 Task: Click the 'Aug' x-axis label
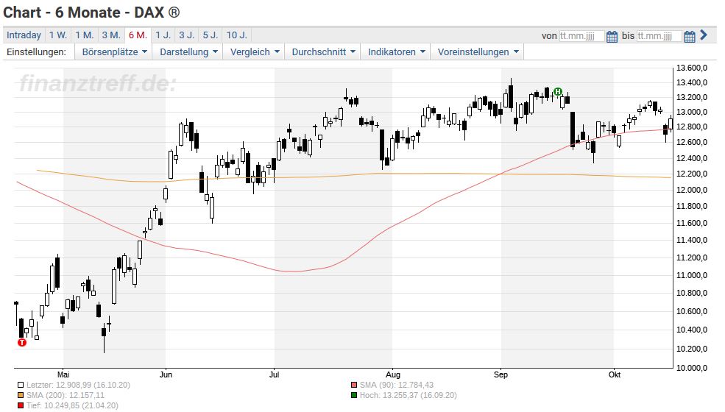(x=392, y=374)
